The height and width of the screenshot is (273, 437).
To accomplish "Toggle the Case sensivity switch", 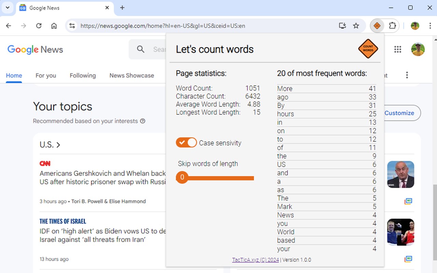I will pyautogui.click(x=186, y=143).
